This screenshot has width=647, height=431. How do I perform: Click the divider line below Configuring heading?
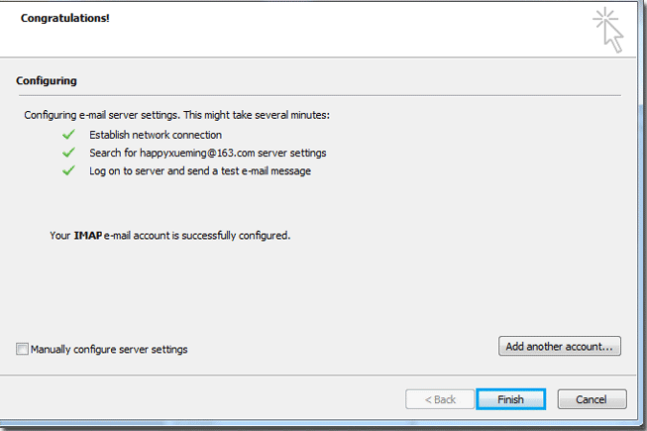[320, 96]
